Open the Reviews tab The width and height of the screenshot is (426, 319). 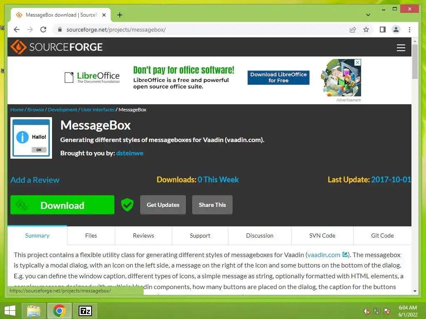pos(144,236)
